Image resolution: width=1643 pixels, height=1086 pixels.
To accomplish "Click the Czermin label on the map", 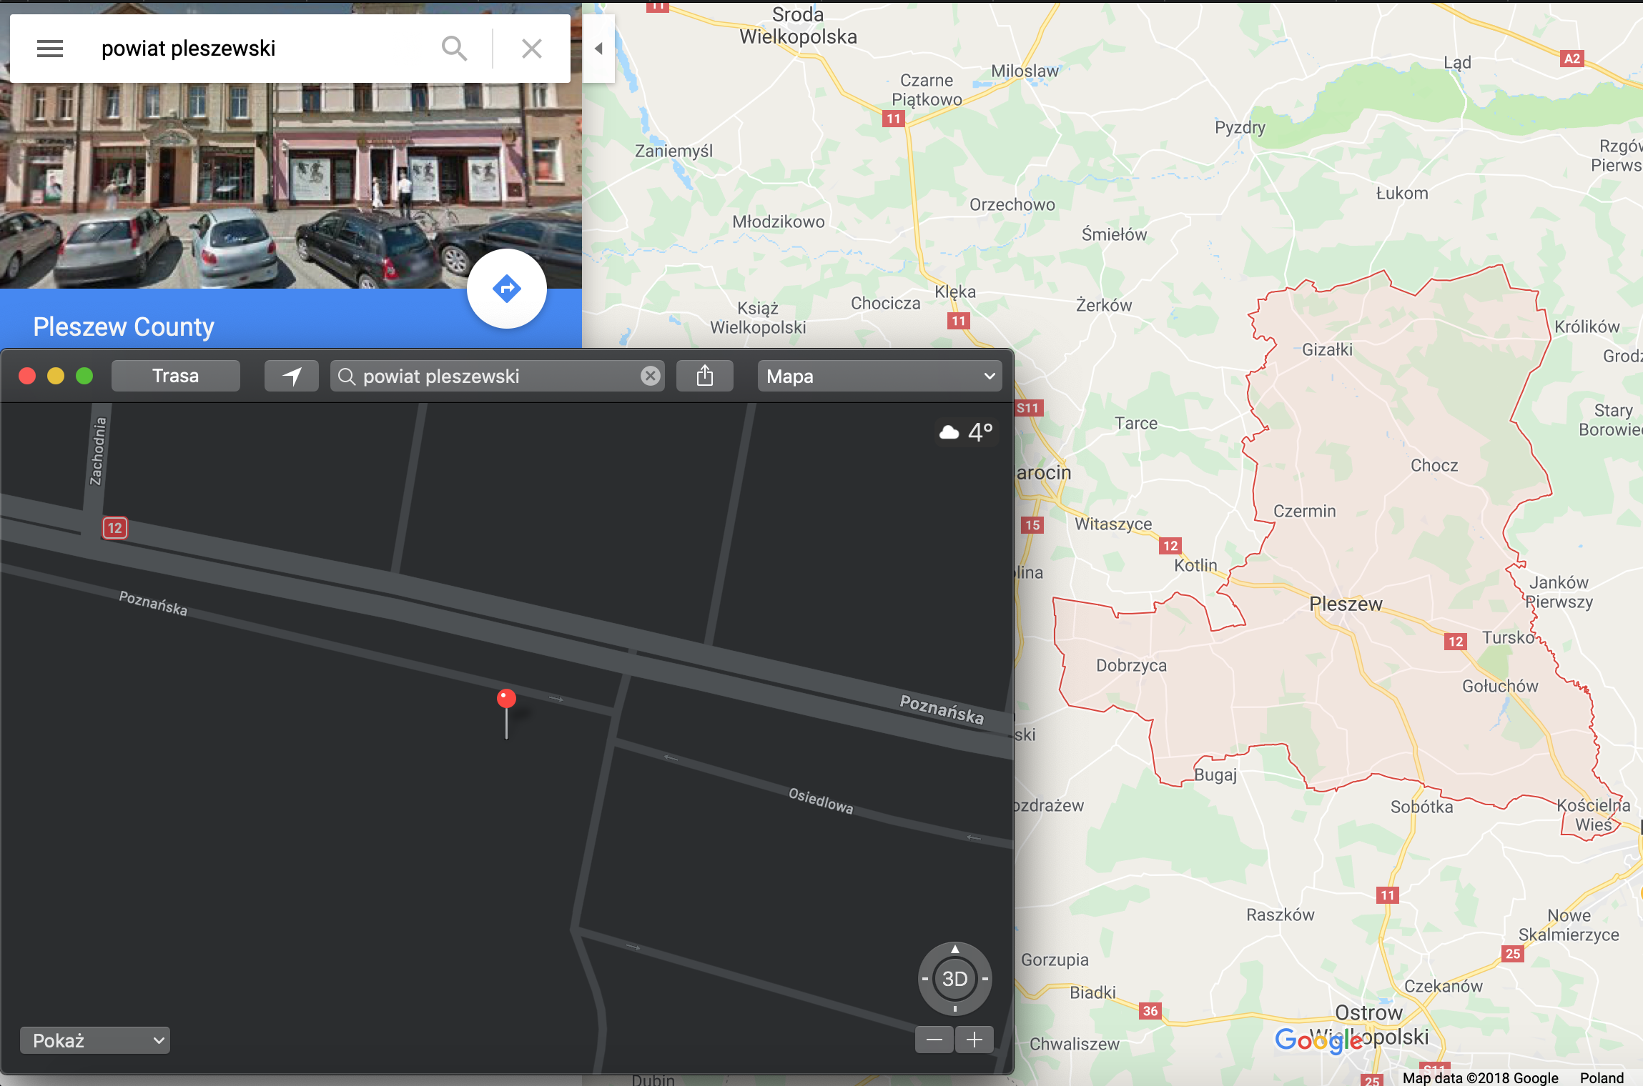I will tap(1304, 511).
